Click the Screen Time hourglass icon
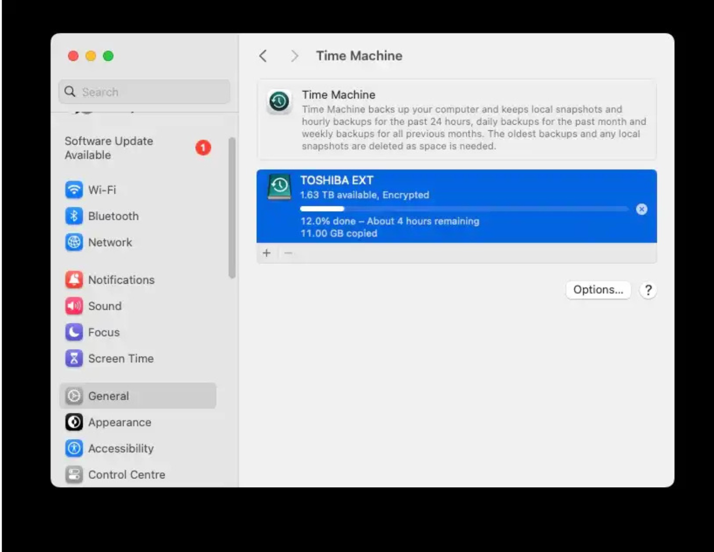 (74, 358)
